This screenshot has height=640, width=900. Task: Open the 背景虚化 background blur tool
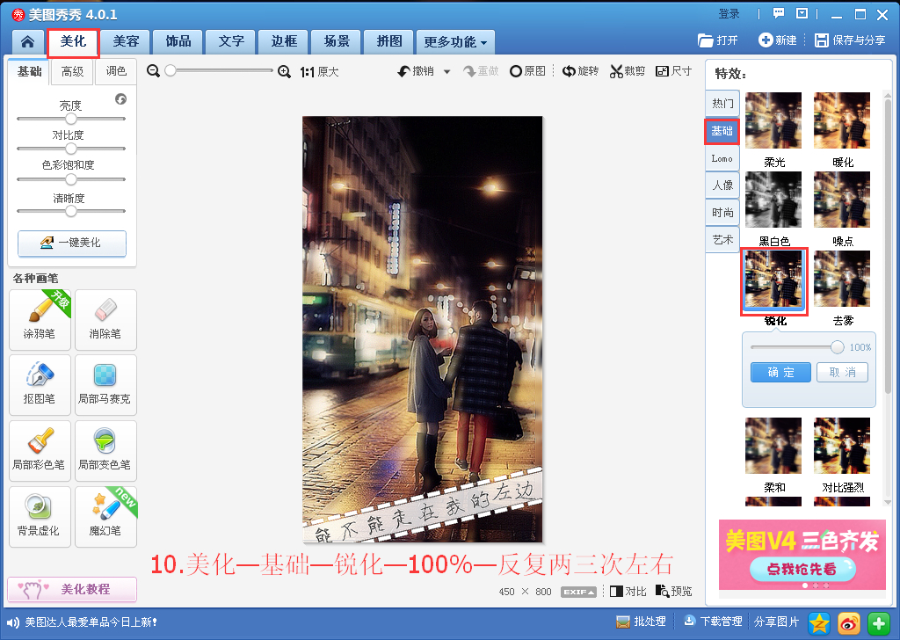pyautogui.click(x=40, y=515)
